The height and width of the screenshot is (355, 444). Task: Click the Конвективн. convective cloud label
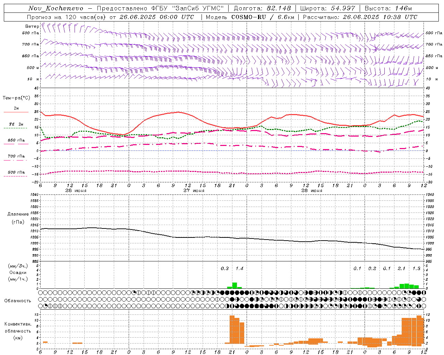tap(18, 324)
